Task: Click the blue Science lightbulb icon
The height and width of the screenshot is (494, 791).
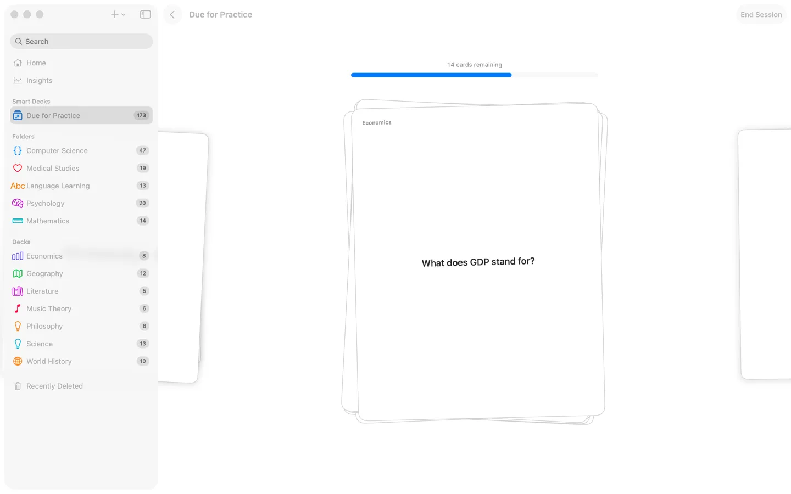Action: click(x=18, y=344)
